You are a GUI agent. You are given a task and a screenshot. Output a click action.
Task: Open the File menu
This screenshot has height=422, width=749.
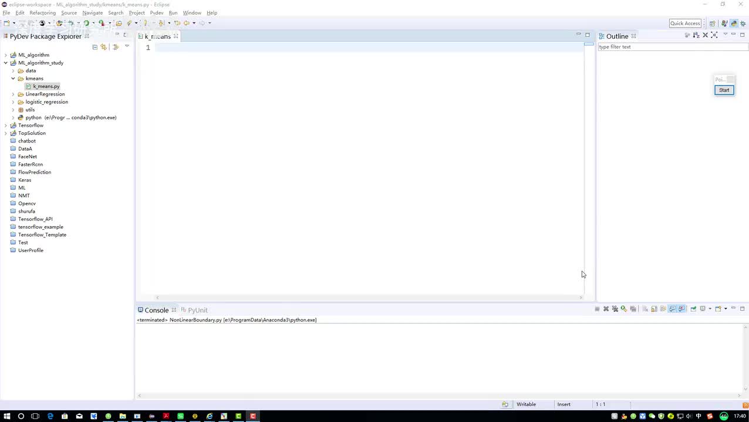coord(6,13)
